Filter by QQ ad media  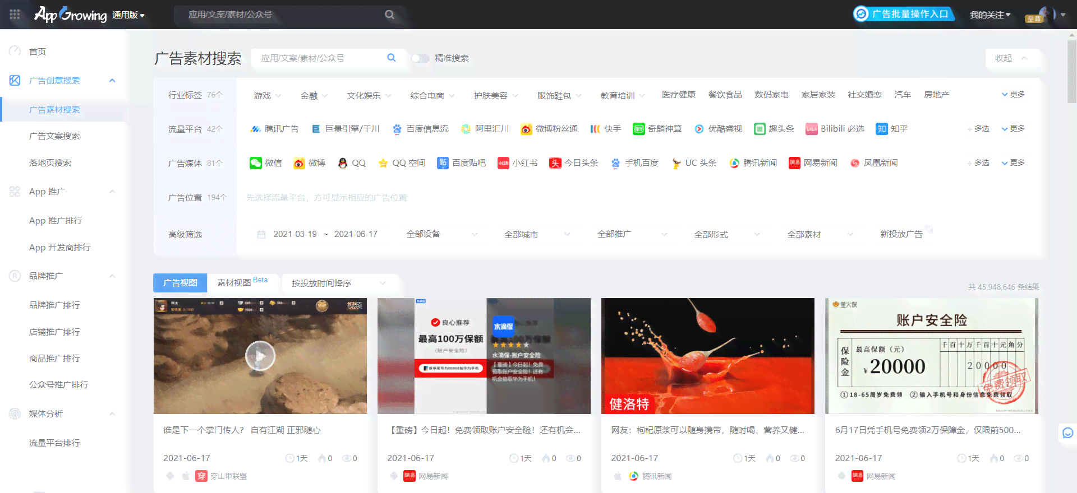[x=352, y=163]
